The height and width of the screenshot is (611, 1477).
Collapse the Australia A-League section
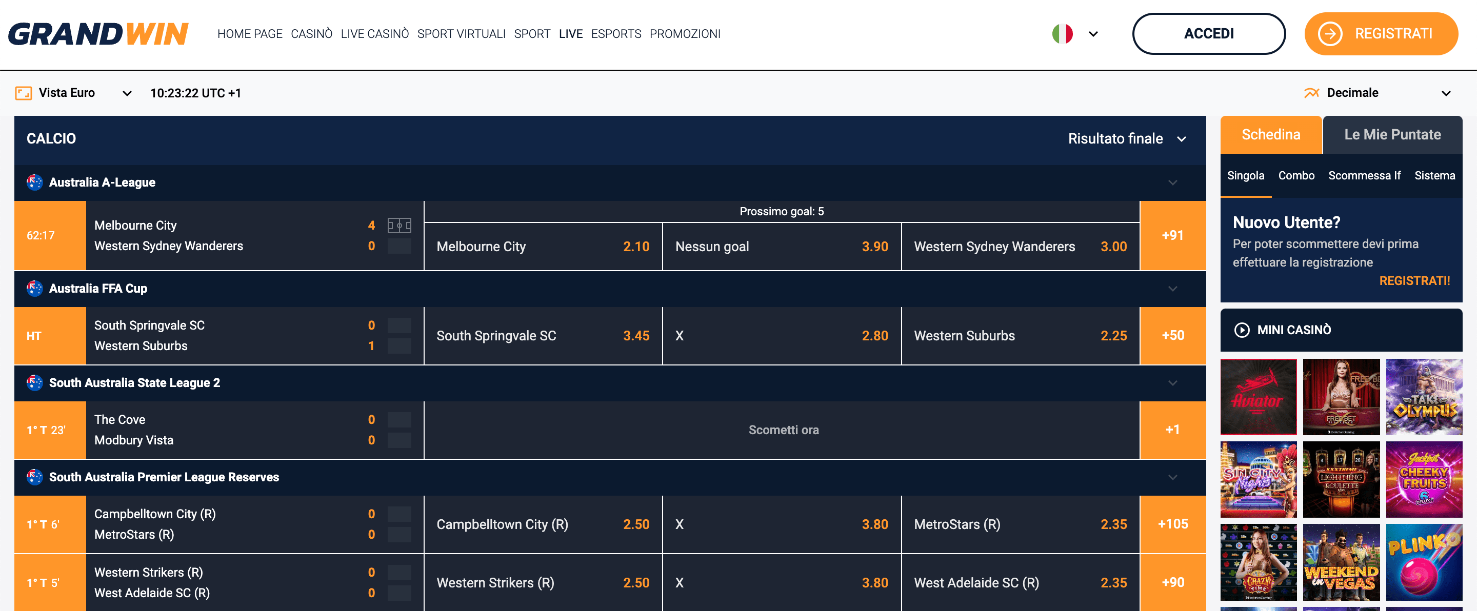pyautogui.click(x=1172, y=183)
